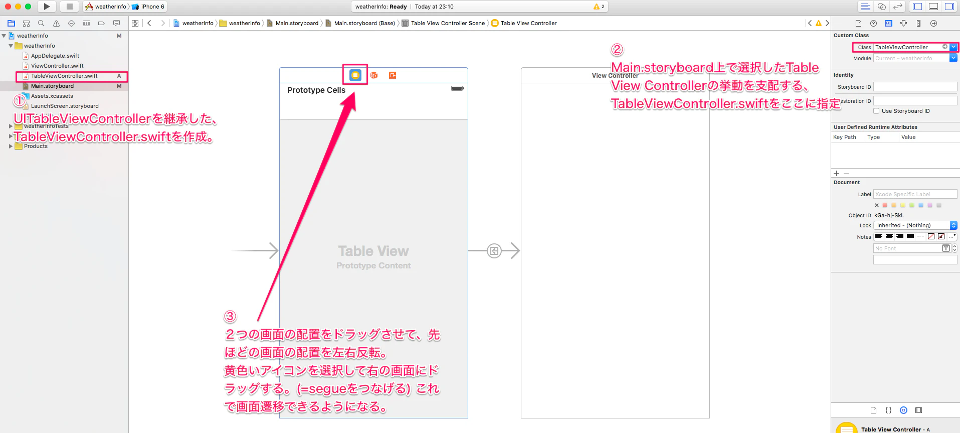This screenshot has width=960, height=433.
Task: Toggle the Debug area visibility
Action: 933,7
